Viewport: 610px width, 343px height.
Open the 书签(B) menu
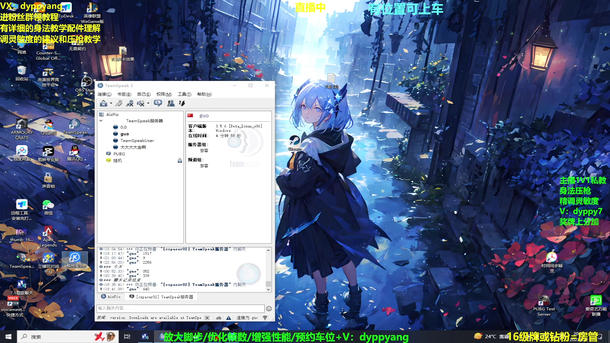point(124,94)
